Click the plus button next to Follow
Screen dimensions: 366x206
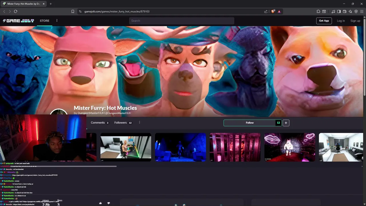(x=286, y=123)
